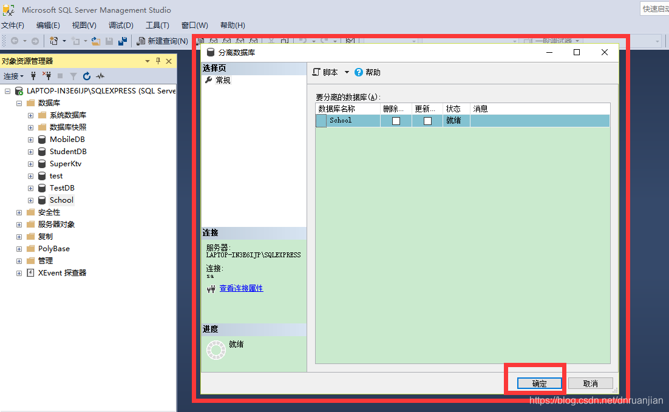The height and width of the screenshot is (412, 669).
Task: Open the 脚本 dropdown arrow
Action: point(347,72)
